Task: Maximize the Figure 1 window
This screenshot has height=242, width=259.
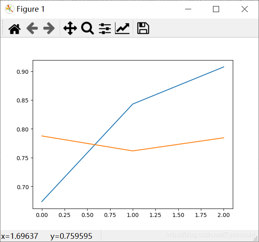Action: [x=216, y=9]
